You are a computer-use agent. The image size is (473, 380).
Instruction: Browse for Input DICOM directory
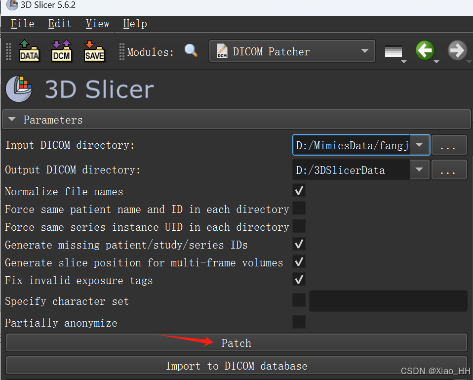click(x=449, y=145)
